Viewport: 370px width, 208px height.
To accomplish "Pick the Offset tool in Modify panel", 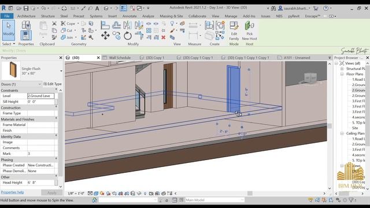I will tap(116, 25).
